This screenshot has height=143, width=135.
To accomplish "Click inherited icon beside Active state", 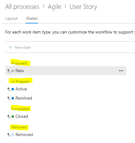I will coord(9,89).
